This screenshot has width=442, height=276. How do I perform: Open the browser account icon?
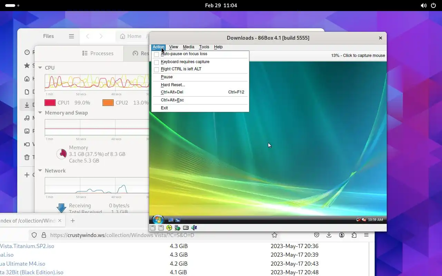point(342,235)
